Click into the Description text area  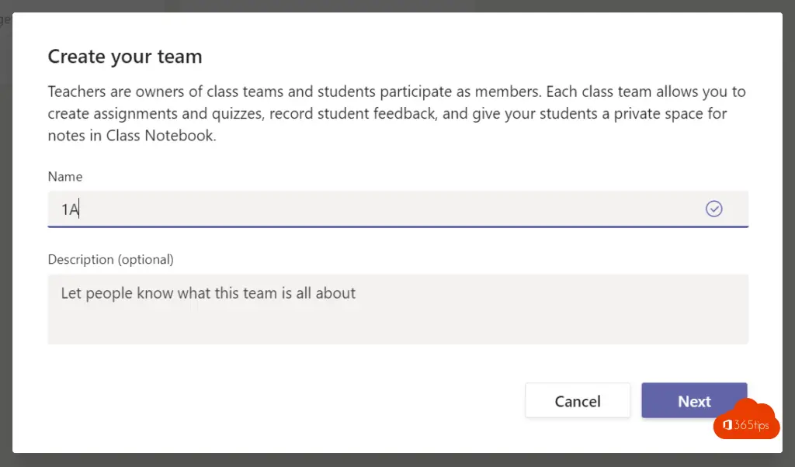coord(398,309)
